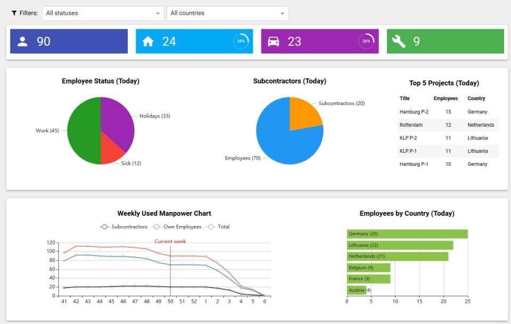
Task: Click the purple Holidays pie slice
Action: [x=117, y=121]
